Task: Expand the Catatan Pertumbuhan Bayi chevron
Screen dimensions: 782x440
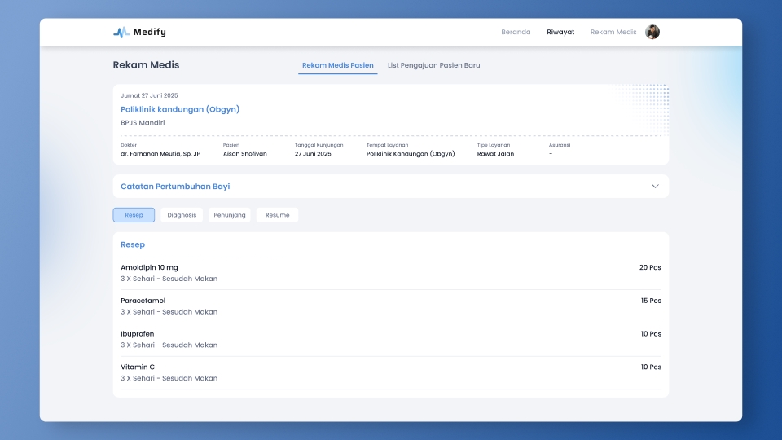Action: 655,186
